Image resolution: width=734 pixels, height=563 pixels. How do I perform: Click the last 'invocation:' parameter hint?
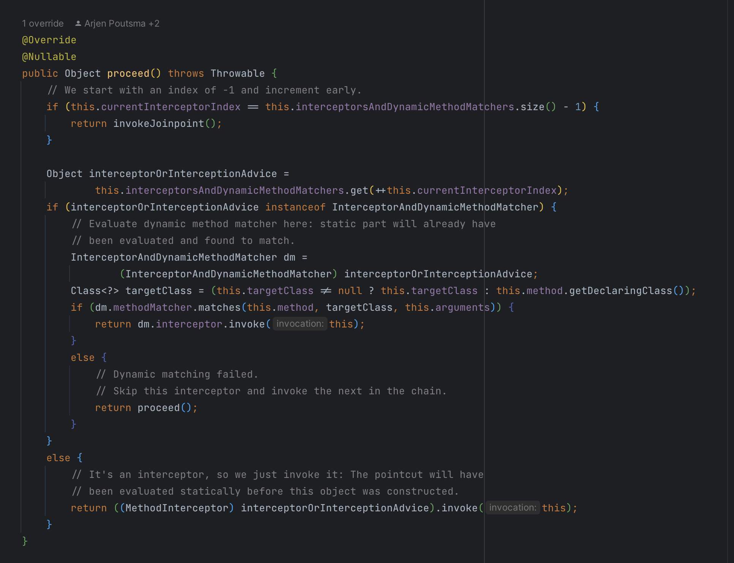pyautogui.click(x=513, y=508)
